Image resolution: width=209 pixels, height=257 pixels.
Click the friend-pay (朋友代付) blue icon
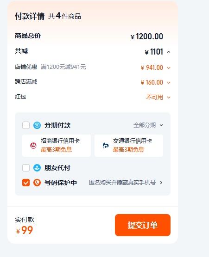(x=37, y=168)
